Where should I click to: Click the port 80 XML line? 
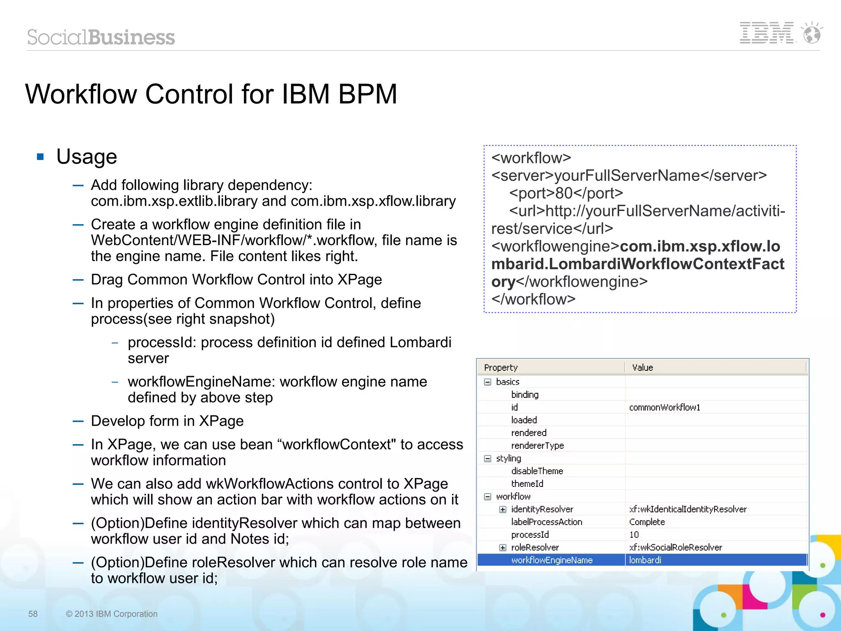click(x=566, y=193)
